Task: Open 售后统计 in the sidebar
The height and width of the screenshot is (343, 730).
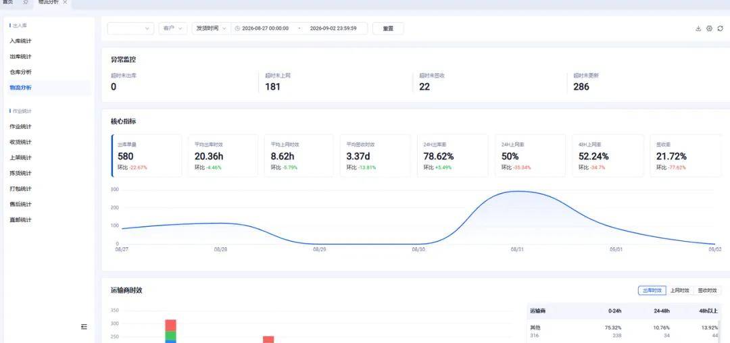Action: point(20,204)
